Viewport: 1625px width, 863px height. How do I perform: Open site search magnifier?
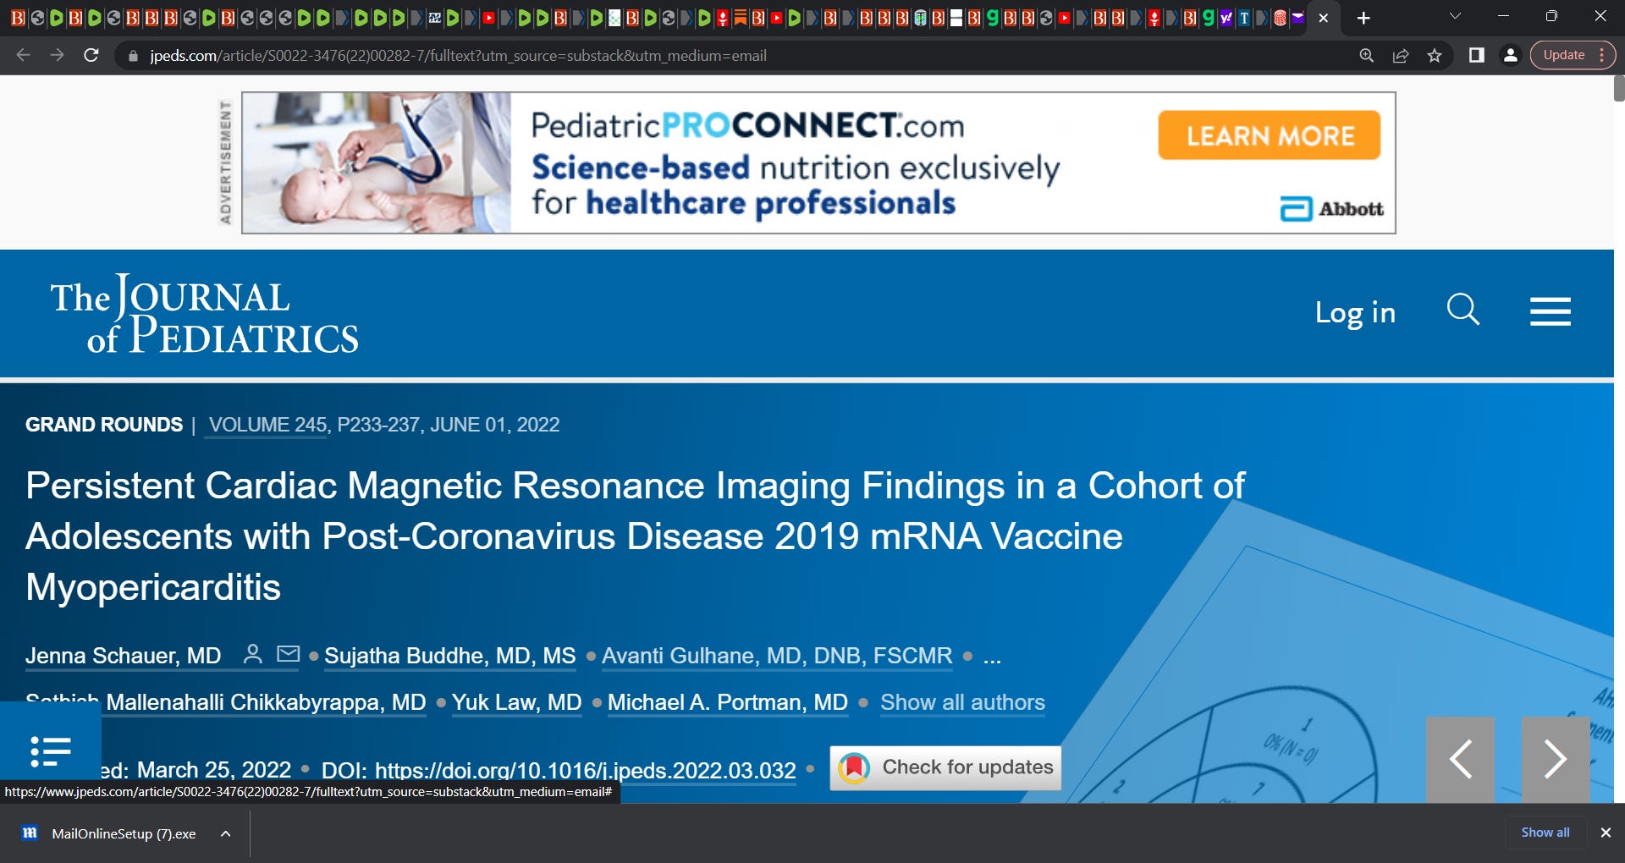pos(1463,310)
